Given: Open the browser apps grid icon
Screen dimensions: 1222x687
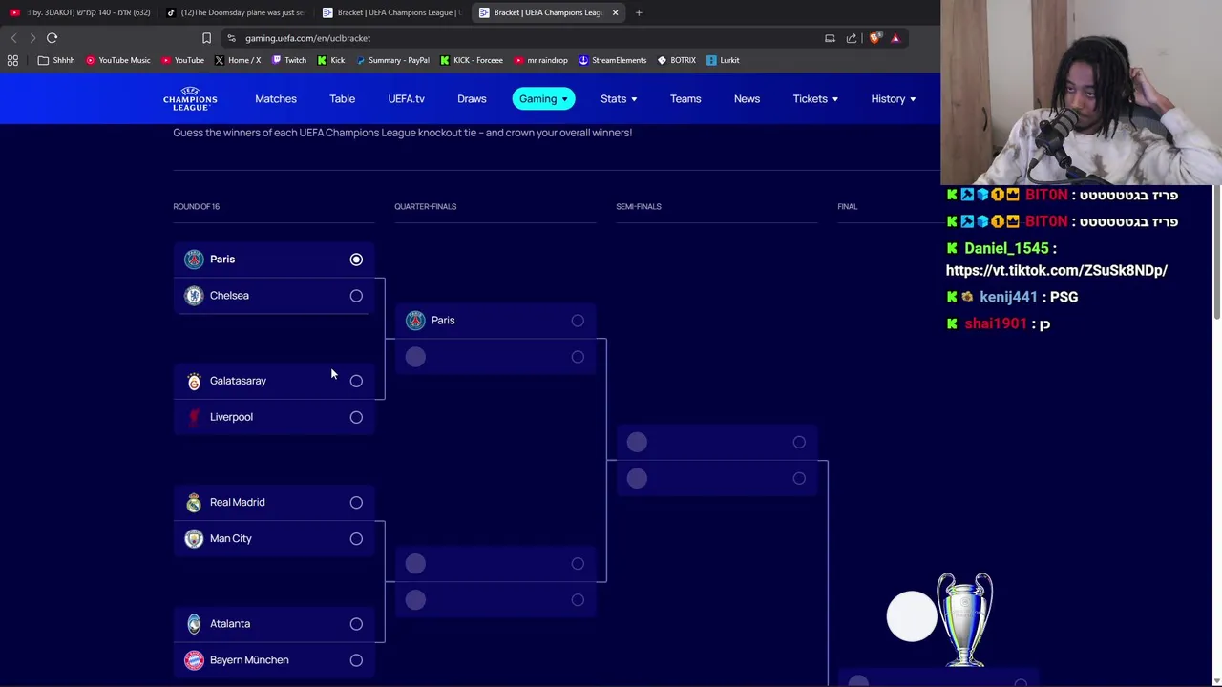Looking at the screenshot, I should (12, 60).
